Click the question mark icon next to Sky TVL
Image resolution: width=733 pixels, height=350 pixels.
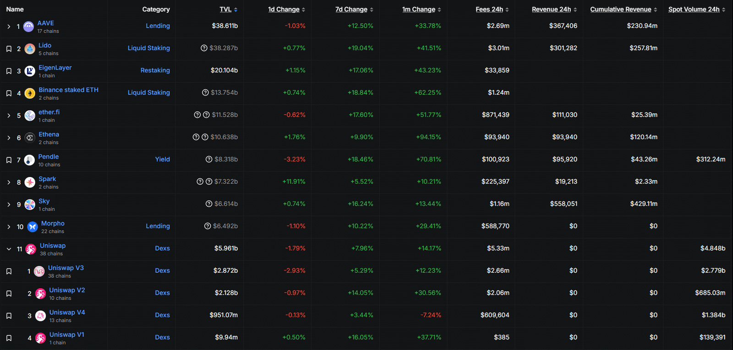coord(209,204)
